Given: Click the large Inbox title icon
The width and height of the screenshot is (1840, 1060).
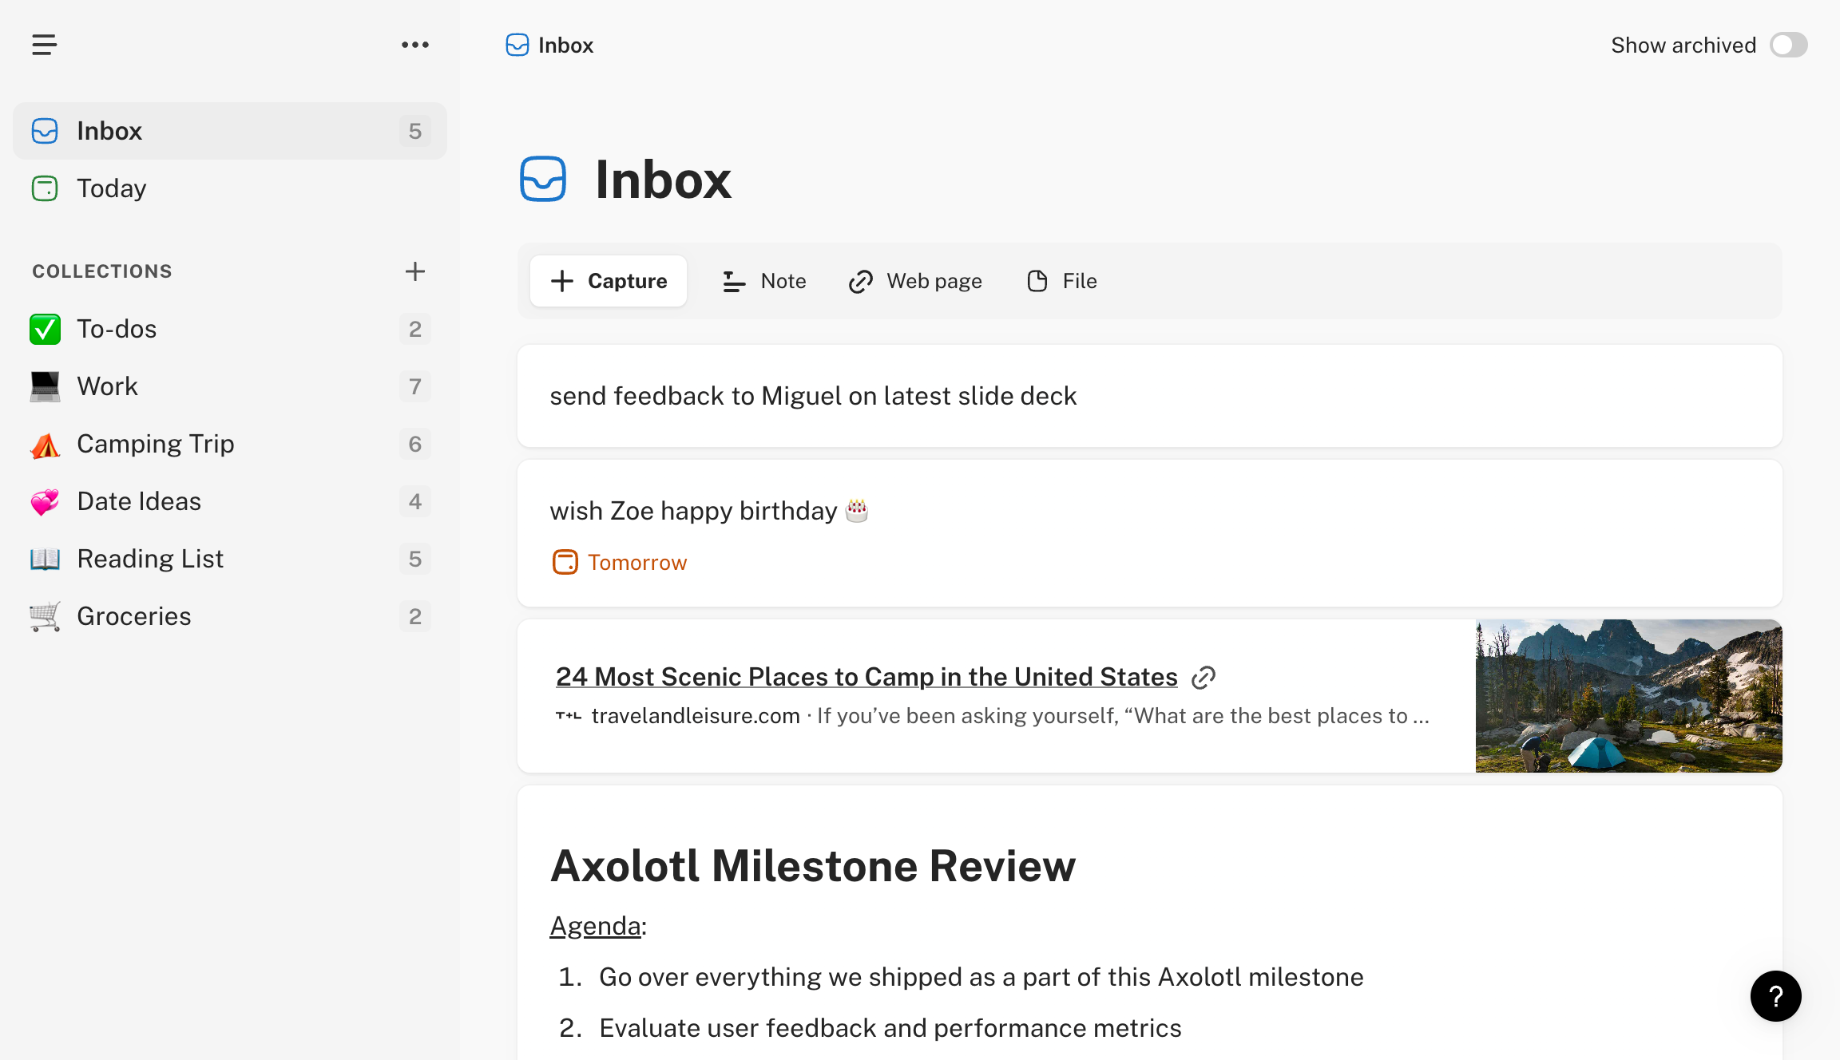Looking at the screenshot, I should (x=543, y=179).
